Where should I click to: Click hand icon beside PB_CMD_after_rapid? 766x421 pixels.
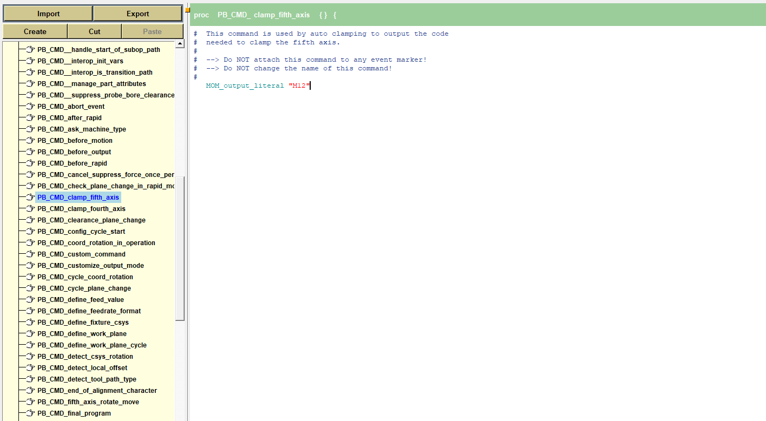click(x=30, y=118)
